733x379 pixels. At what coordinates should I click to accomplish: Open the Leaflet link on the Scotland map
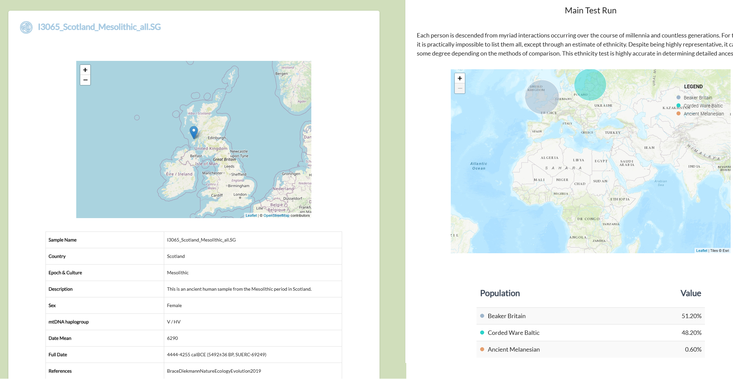[251, 215]
